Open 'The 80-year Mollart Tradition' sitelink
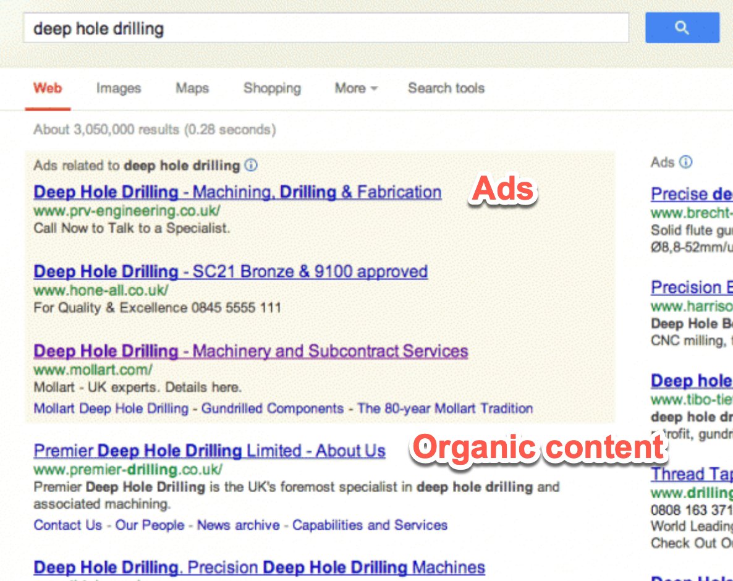The image size is (733, 581). coord(445,408)
